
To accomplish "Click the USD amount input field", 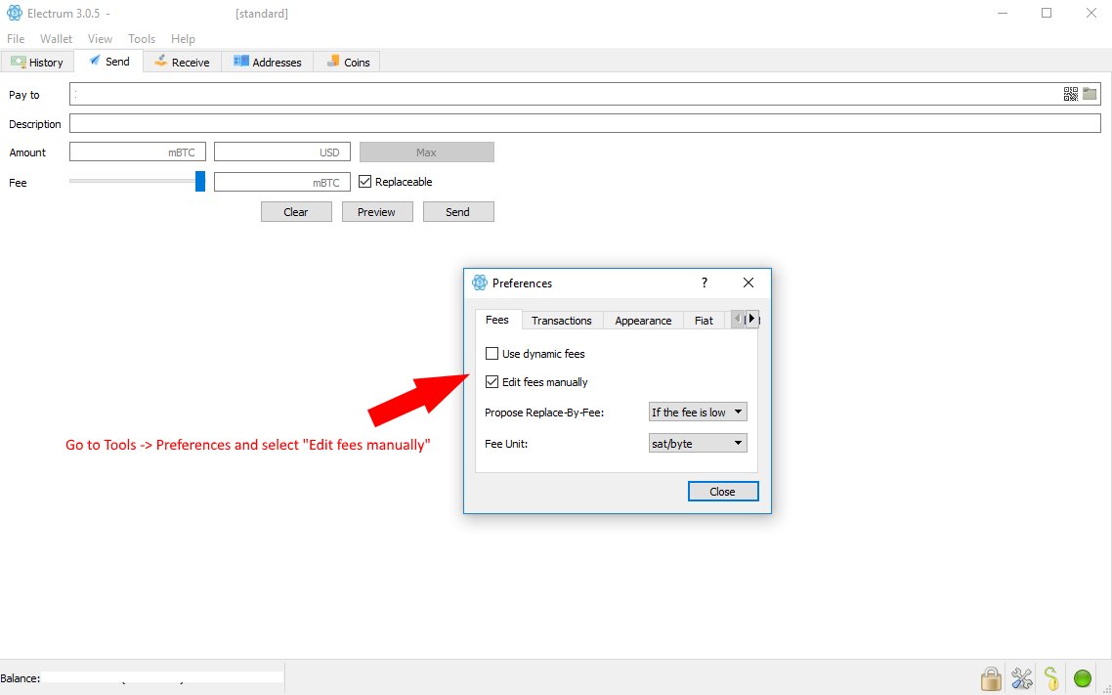I will 282,152.
